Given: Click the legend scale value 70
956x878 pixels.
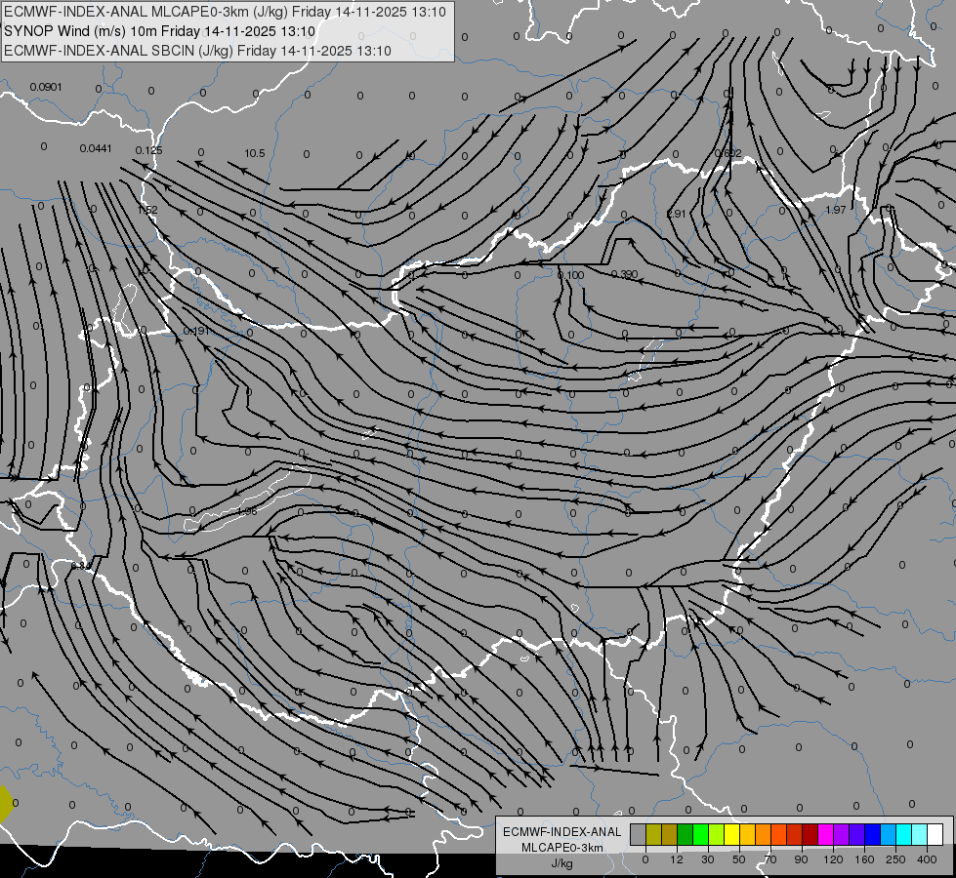Looking at the screenshot, I should [x=770, y=859].
